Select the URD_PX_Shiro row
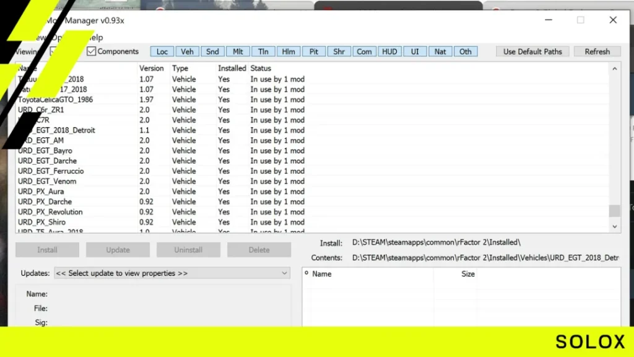This screenshot has width=634, height=357. click(312, 222)
